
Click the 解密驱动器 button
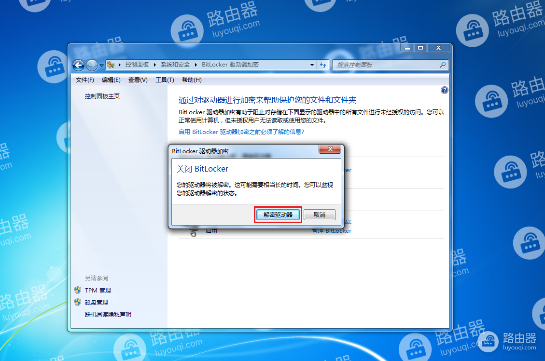(x=278, y=215)
